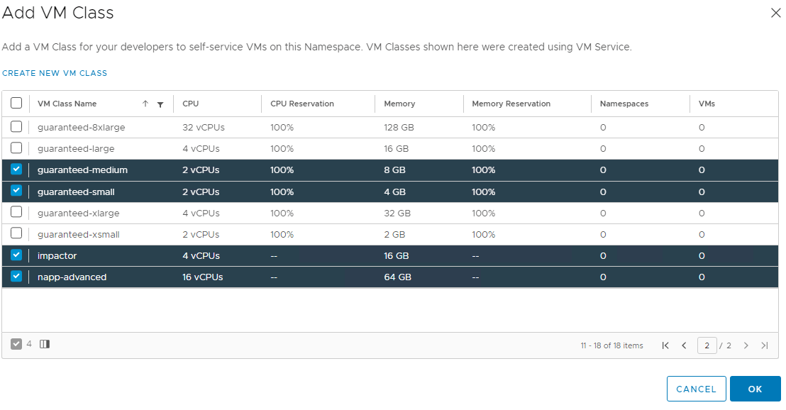Go to the first page of results
Screen dimensions: 786x410
(665, 345)
